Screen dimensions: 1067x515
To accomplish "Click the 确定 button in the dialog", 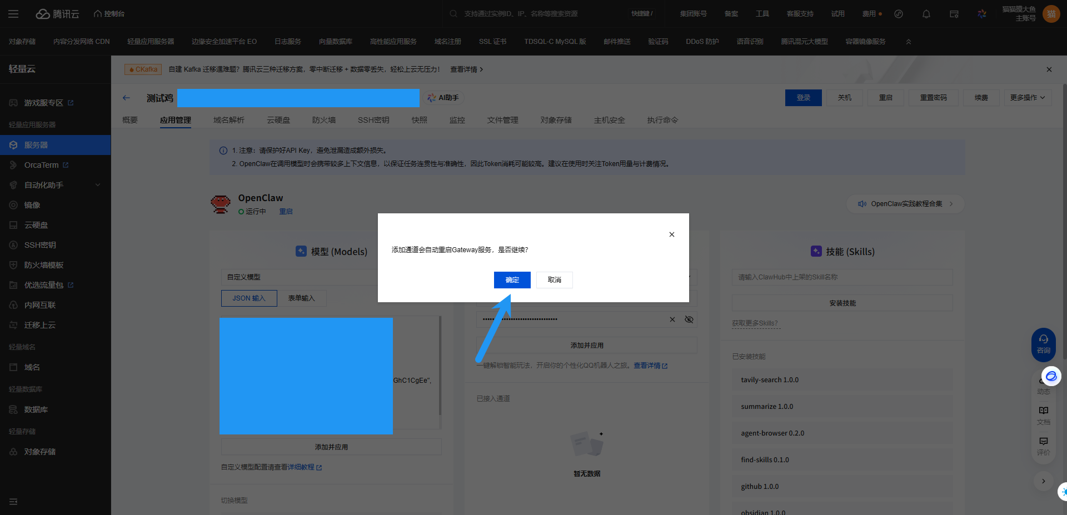I will pos(512,280).
